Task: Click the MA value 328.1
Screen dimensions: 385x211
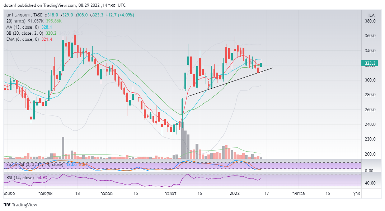Action: pyautogui.click(x=47, y=27)
